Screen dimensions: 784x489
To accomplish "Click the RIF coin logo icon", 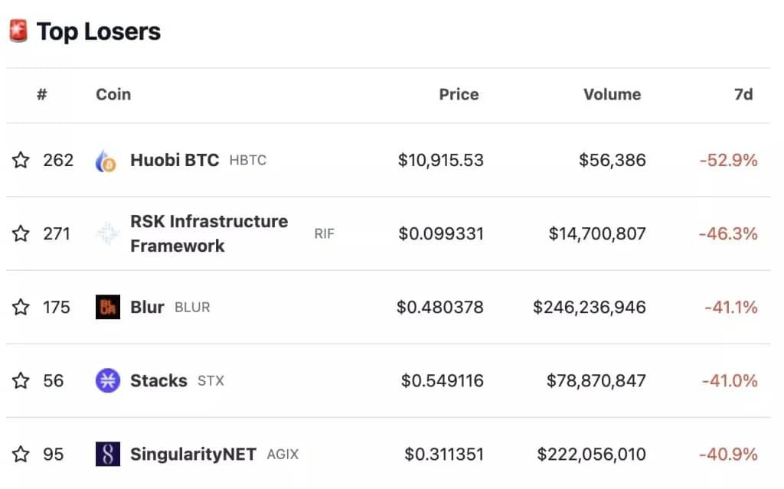I will coord(107,233).
